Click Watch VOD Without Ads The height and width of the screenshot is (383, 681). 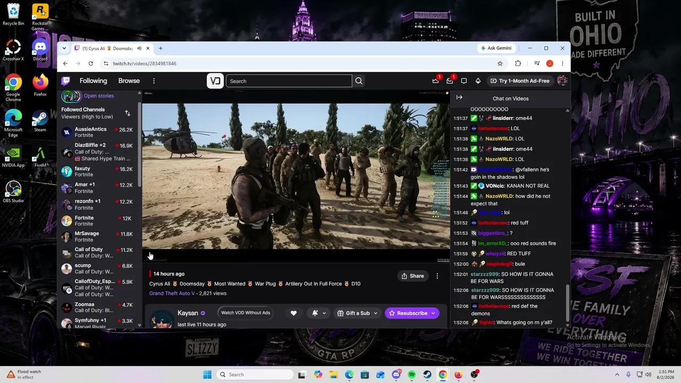(246, 313)
